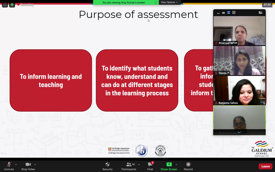The width and height of the screenshot is (275, 172).
Task: Select Principal IBPYP video thumbnail
Action: (x=240, y=31)
